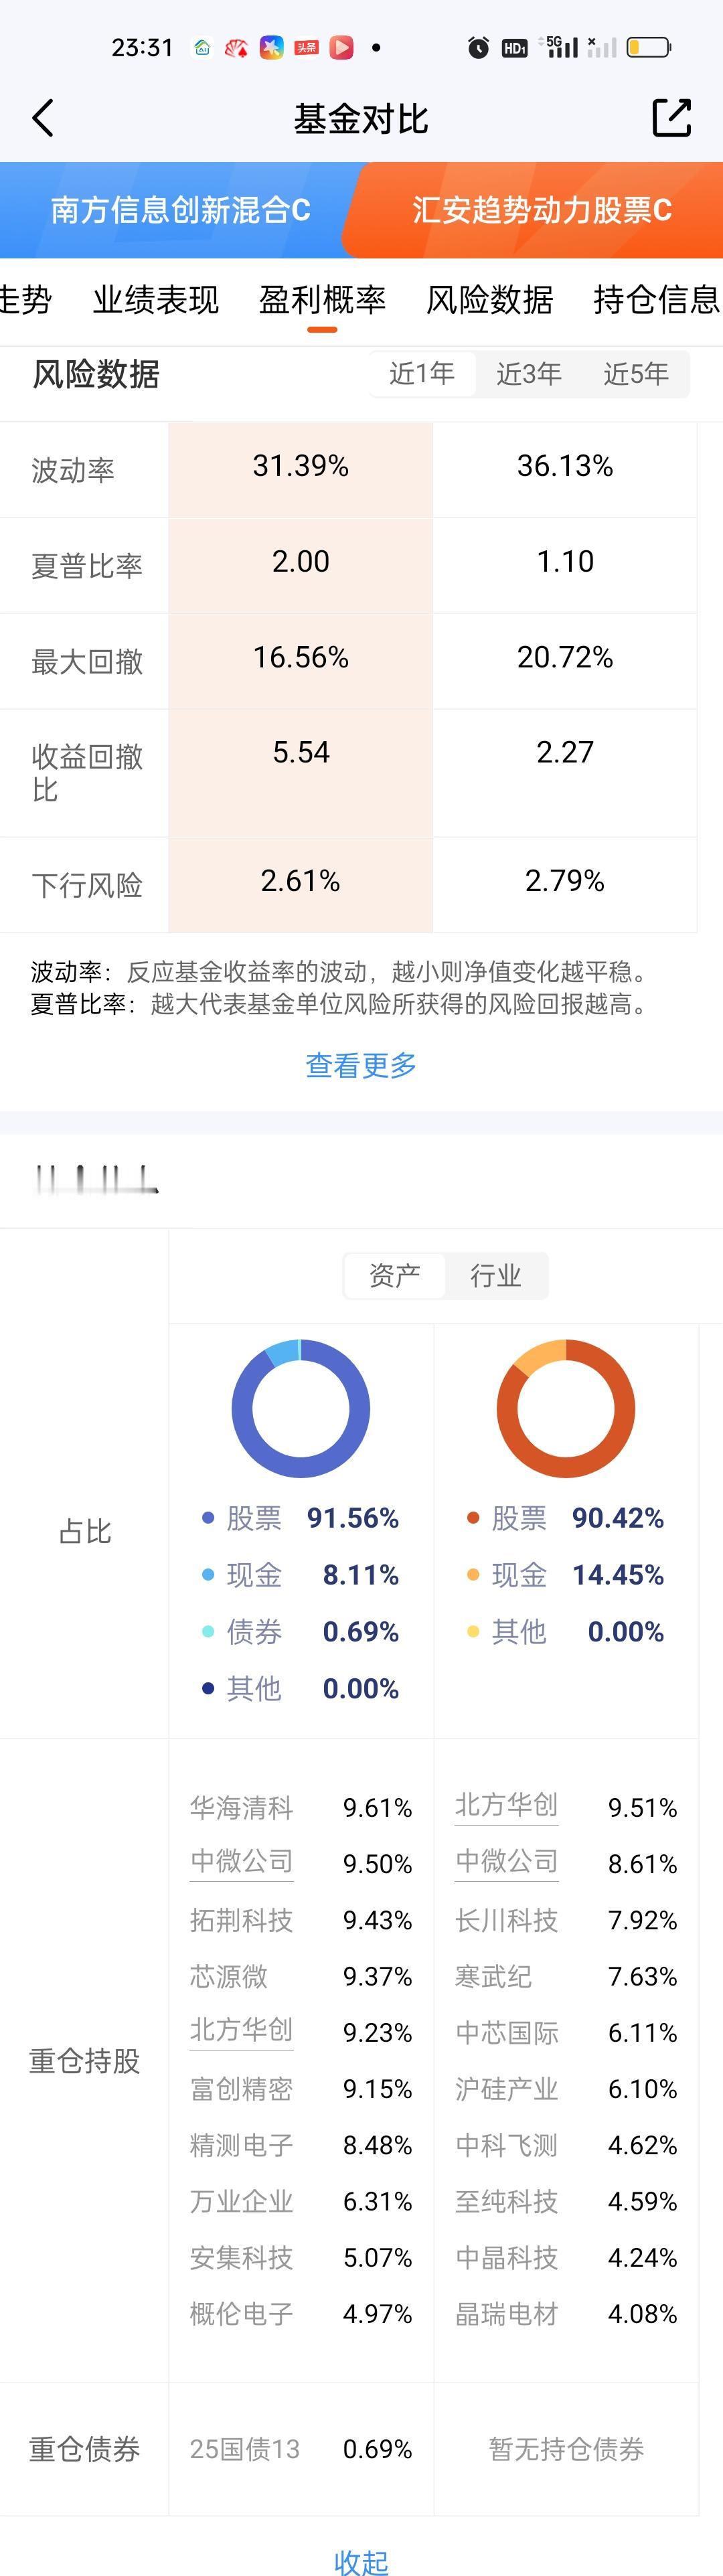Tap the HD call status icon

click(x=515, y=47)
